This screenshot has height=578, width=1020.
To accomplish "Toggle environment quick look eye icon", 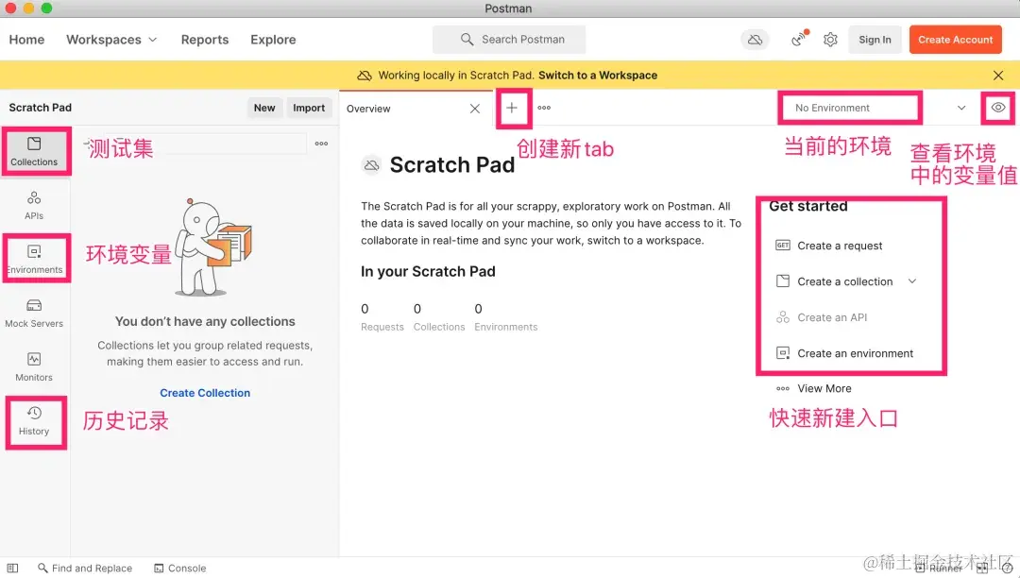I will (998, 108).
